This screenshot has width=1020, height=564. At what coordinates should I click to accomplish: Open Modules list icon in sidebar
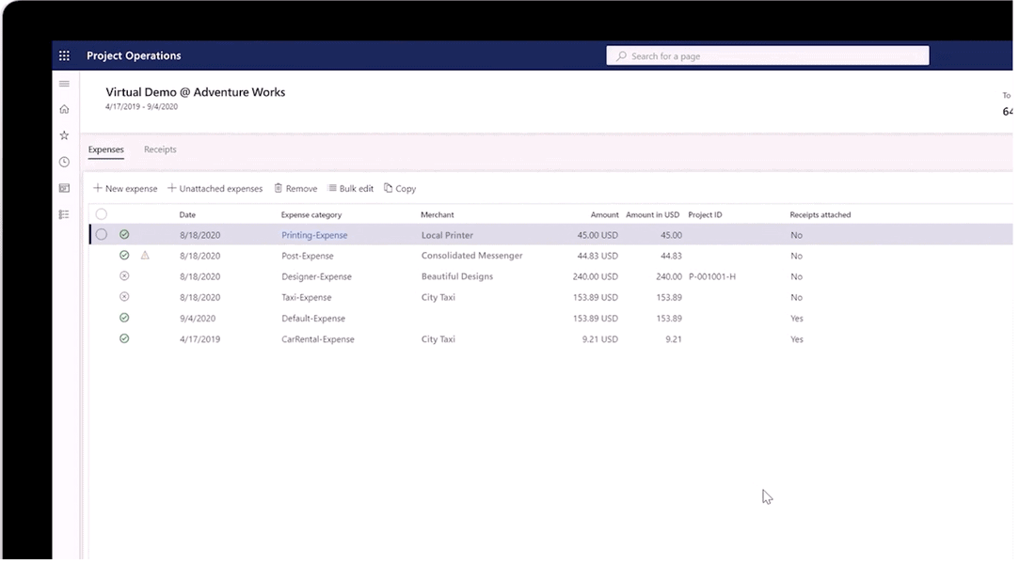(64, 214)
